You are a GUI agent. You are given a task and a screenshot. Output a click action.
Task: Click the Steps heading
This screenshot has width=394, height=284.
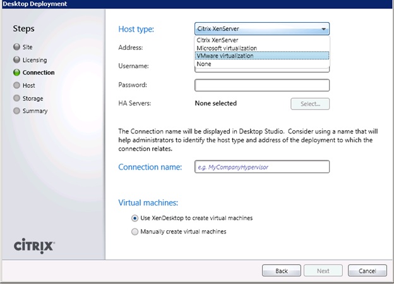point(23,28)
